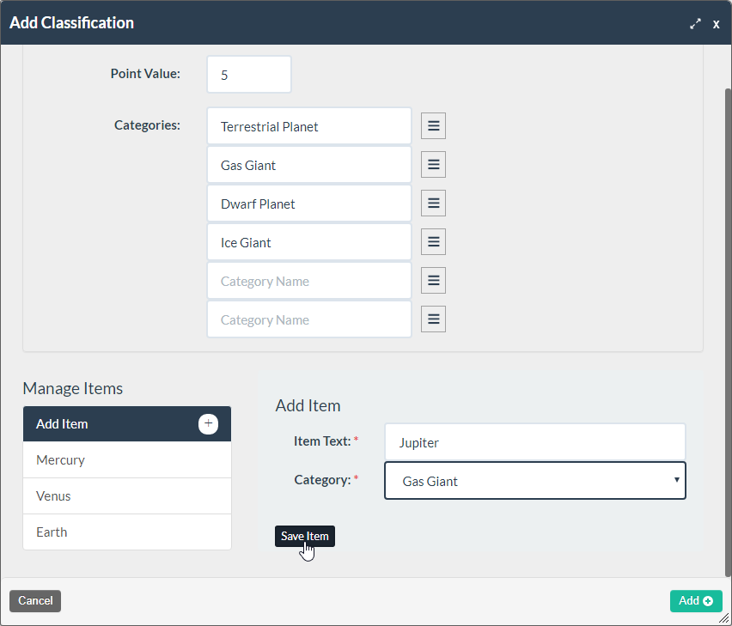This screenshot has height=626, width=732.
Task: Click the plus icon in Add Item row
Action: coord(208,423)
